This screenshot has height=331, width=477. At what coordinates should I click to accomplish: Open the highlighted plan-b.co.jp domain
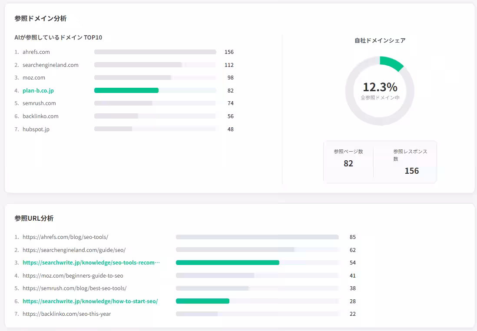(x=38, y=91)
